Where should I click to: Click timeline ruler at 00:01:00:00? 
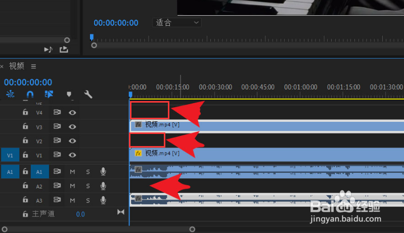point(301,87)
